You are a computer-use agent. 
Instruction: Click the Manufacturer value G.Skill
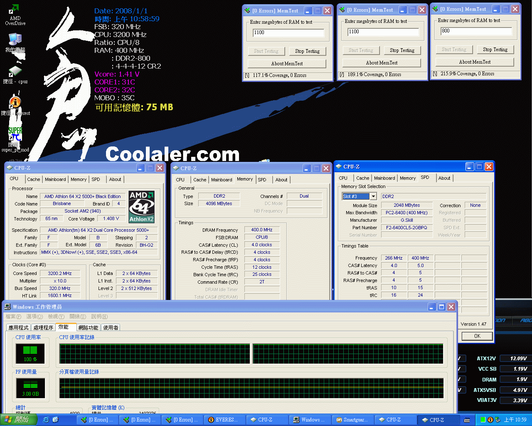[x=406, y=220]
